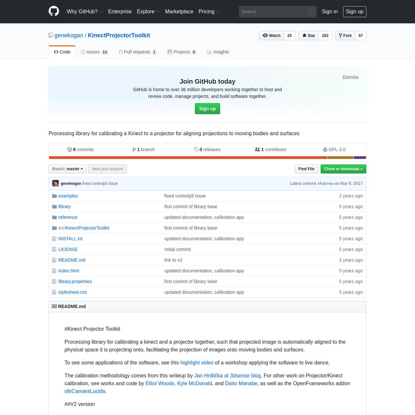Expand the Pricing menu
415x415 pixels.
click(209, 11)
